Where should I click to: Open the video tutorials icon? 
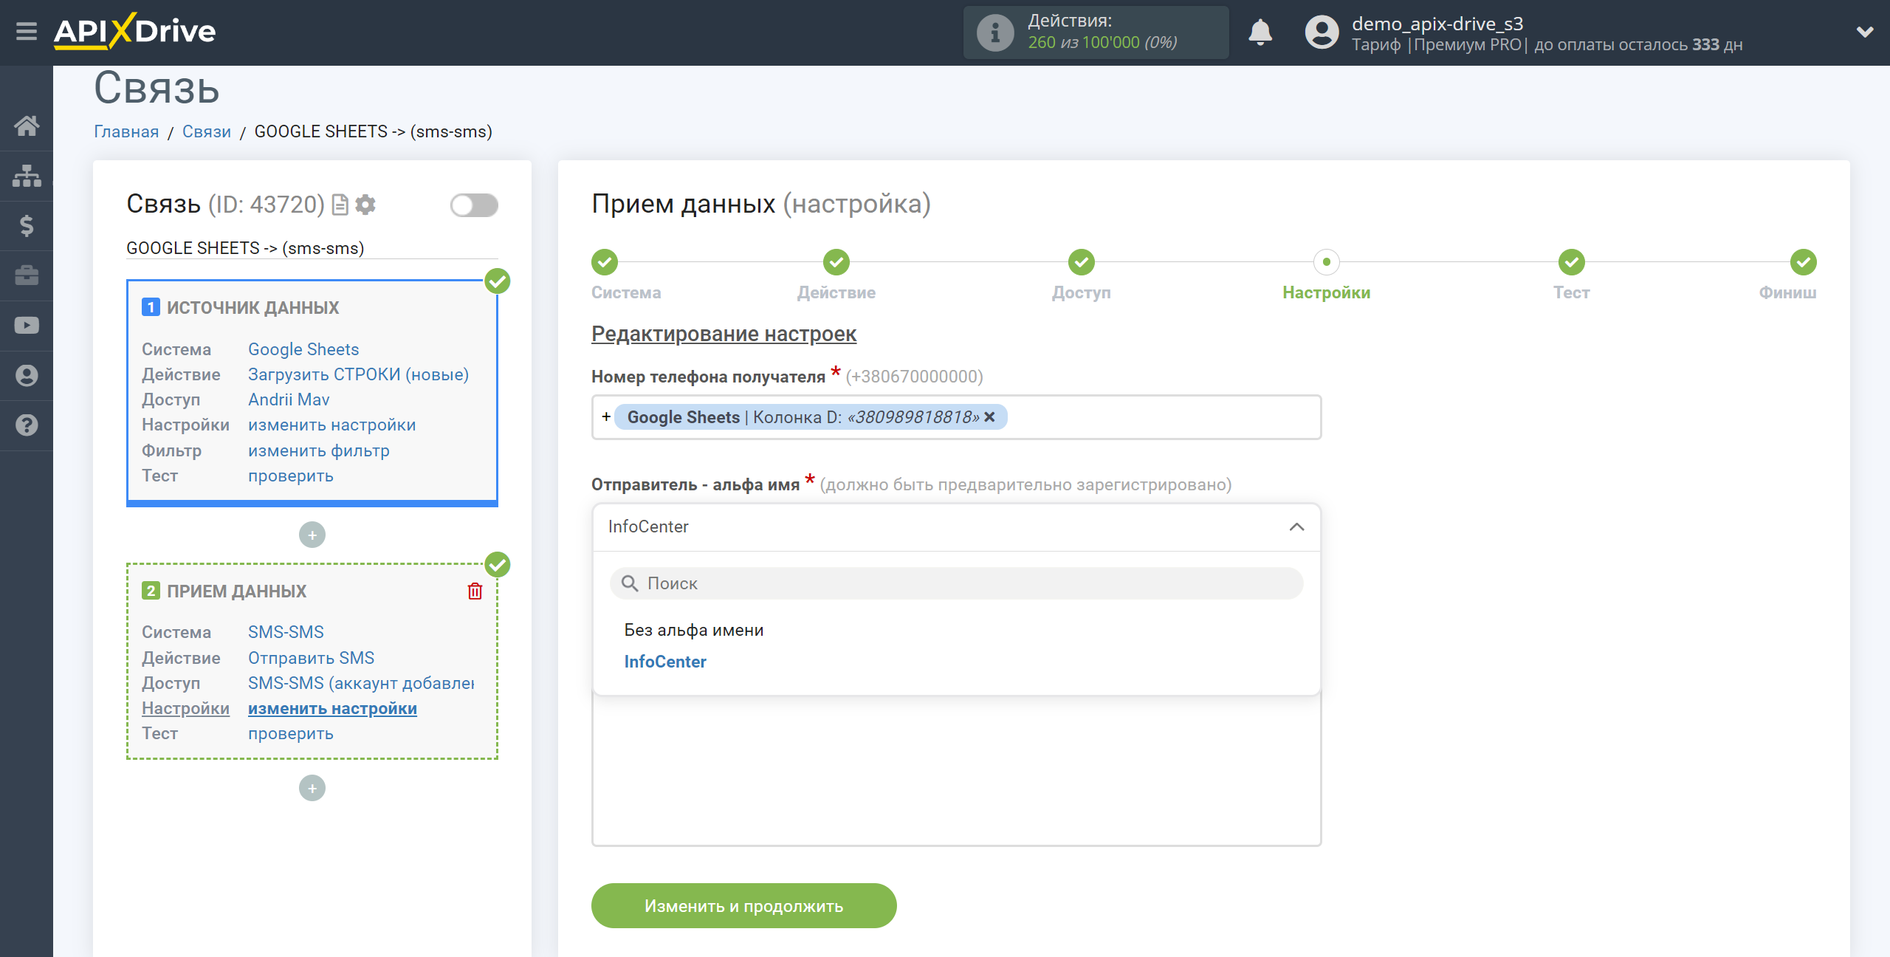[27, 326]
